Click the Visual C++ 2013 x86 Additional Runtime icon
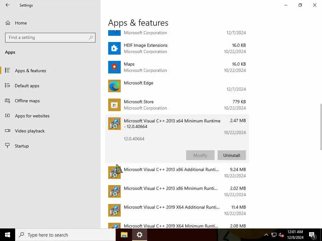Viewport: 322px width, 241px height. click(114, 173)
